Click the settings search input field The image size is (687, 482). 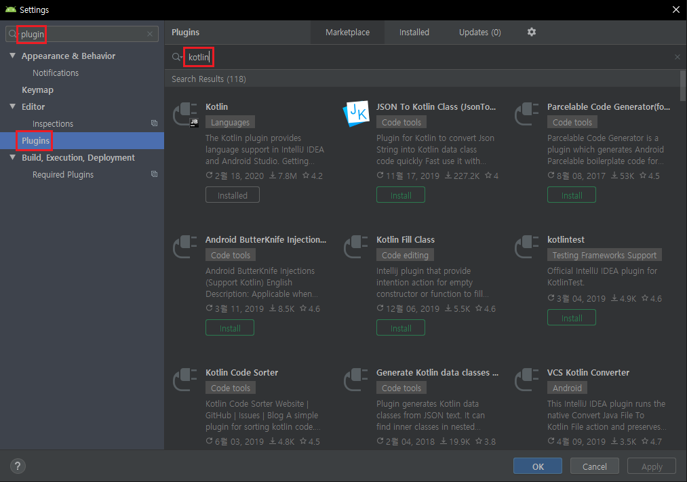pyautogui.click(x=82, y=34)
